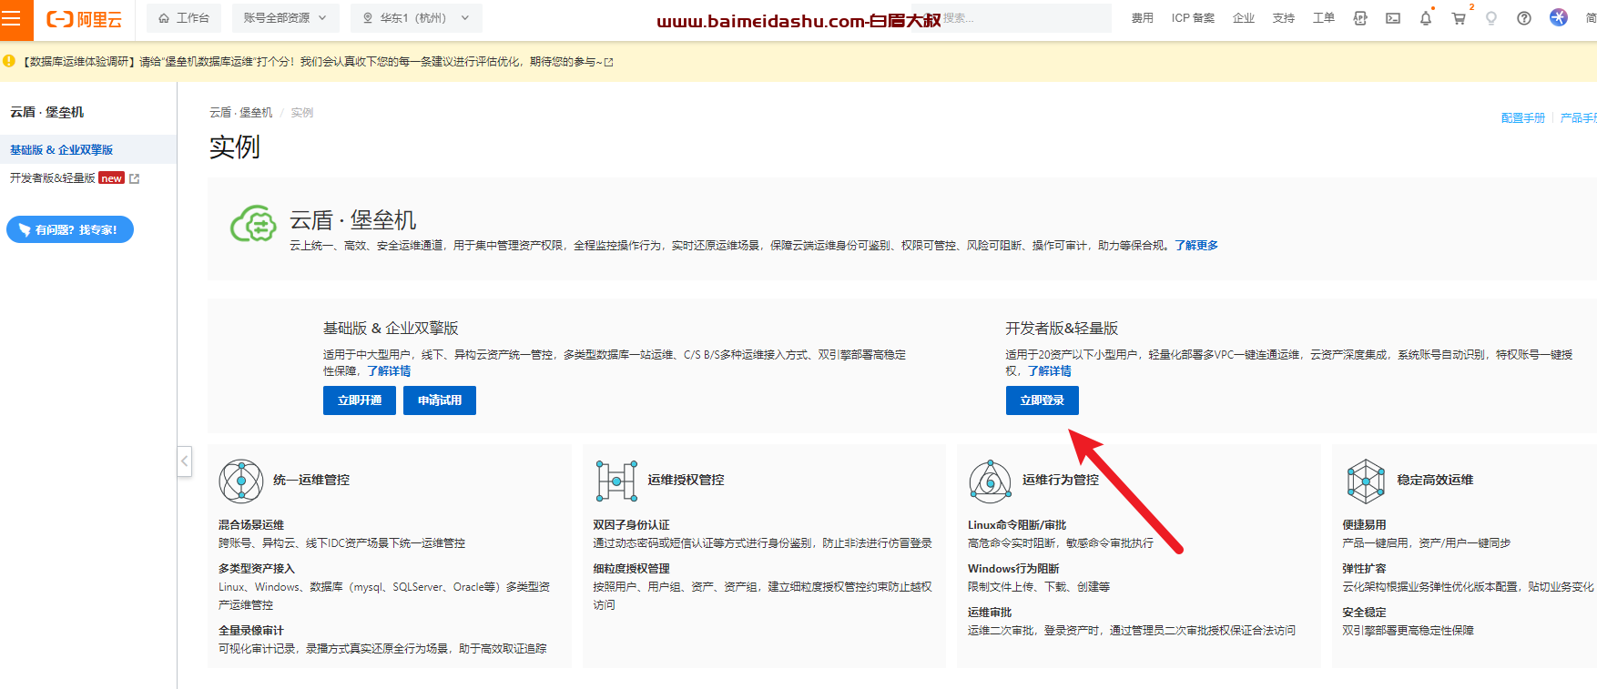Viewport: 1597px width, 689px height.
Task: Click the 多类型资产接入 heading
Action: pyautogui.click(x=257, y=569)
